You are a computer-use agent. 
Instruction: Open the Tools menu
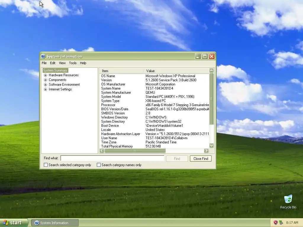73,63
